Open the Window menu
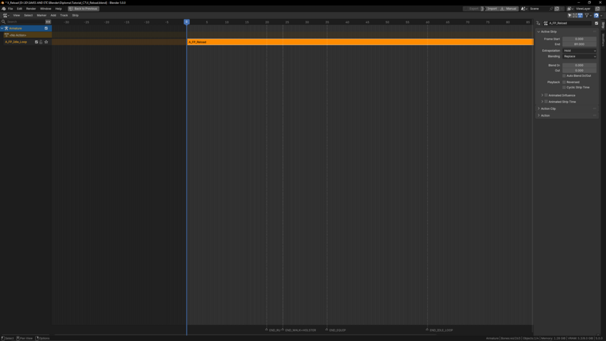This screenshot has width=606, height=341. pyautogui.click(x=46, y=9)
